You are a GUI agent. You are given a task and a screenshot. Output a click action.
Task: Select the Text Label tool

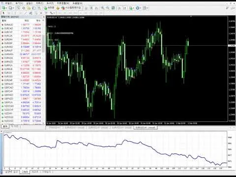coord(46,13)
